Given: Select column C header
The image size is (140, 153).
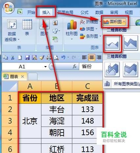Looking at the screenshot, I should 87,86.
